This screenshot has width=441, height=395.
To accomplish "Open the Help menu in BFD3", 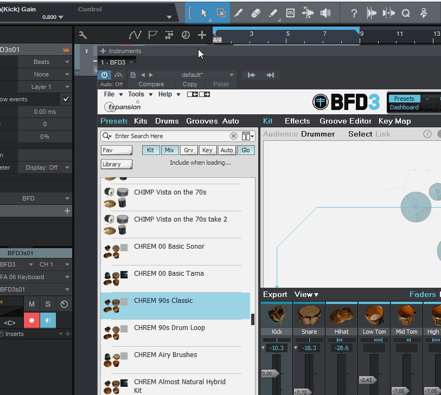I will [169, 94].
